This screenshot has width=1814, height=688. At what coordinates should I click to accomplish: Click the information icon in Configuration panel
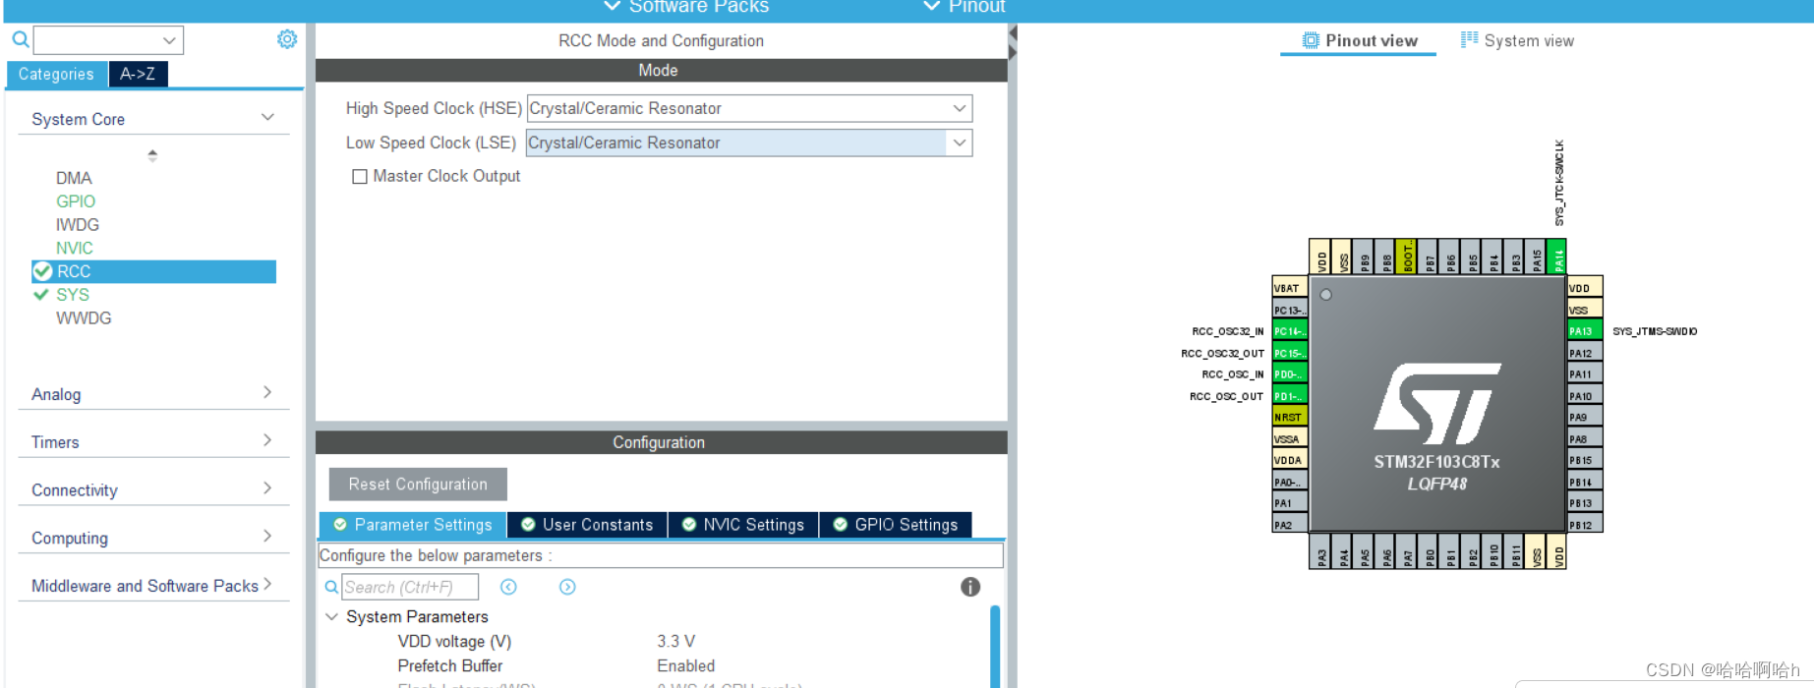tap(970, 587)
